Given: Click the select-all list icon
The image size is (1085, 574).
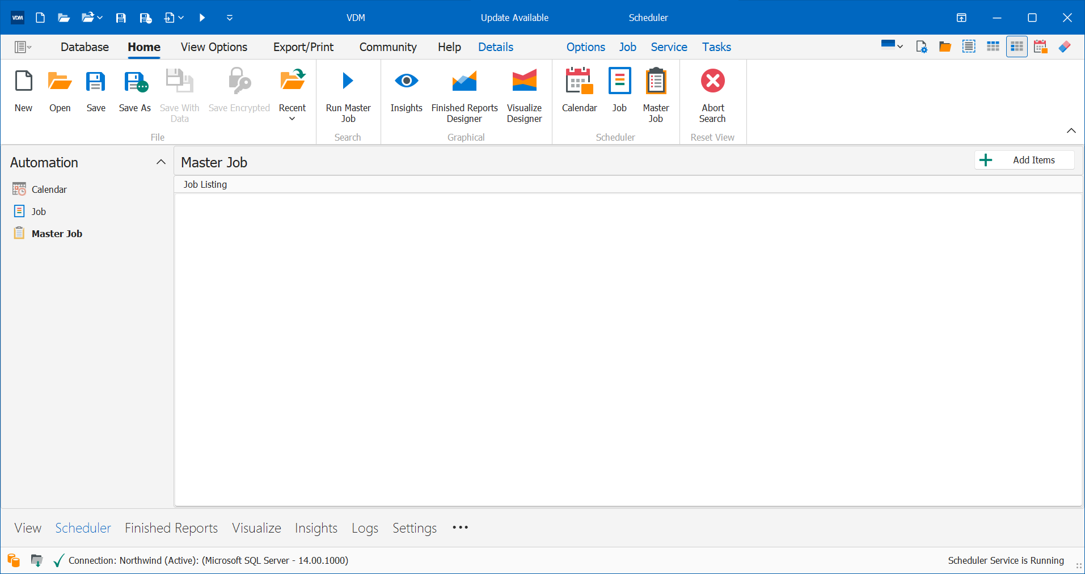Looking at the screenshot, I should coord(969,47).
